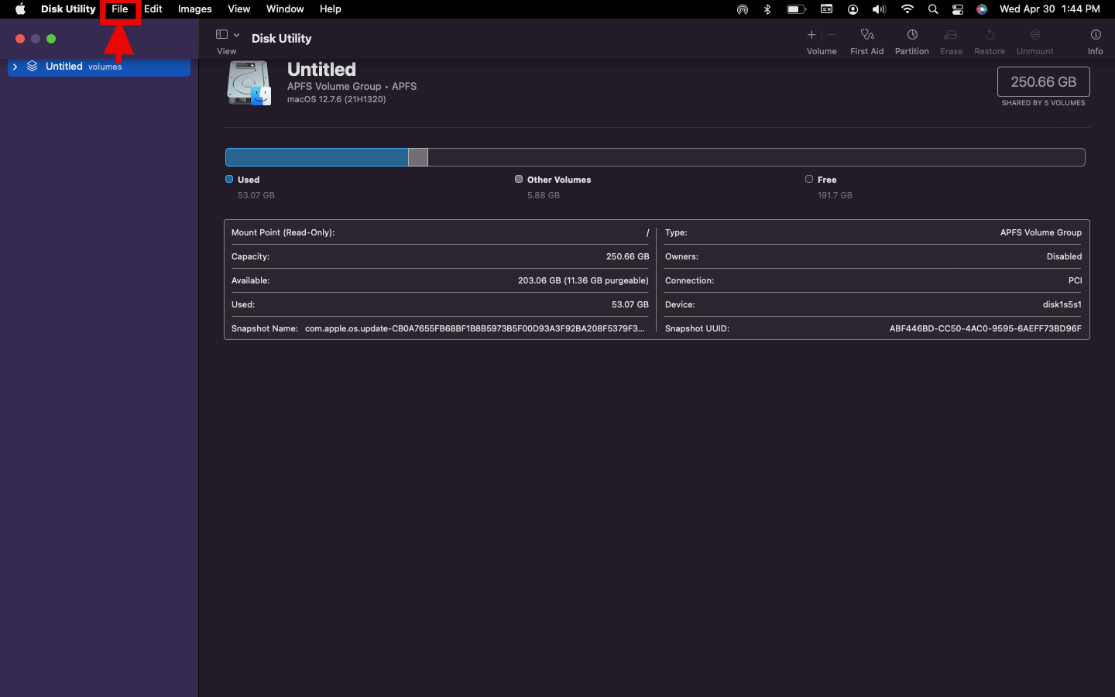This screenshot has width=1115, height=697.
Task: Click the First Aid toolbar icon
Action: tap(866, 35)
